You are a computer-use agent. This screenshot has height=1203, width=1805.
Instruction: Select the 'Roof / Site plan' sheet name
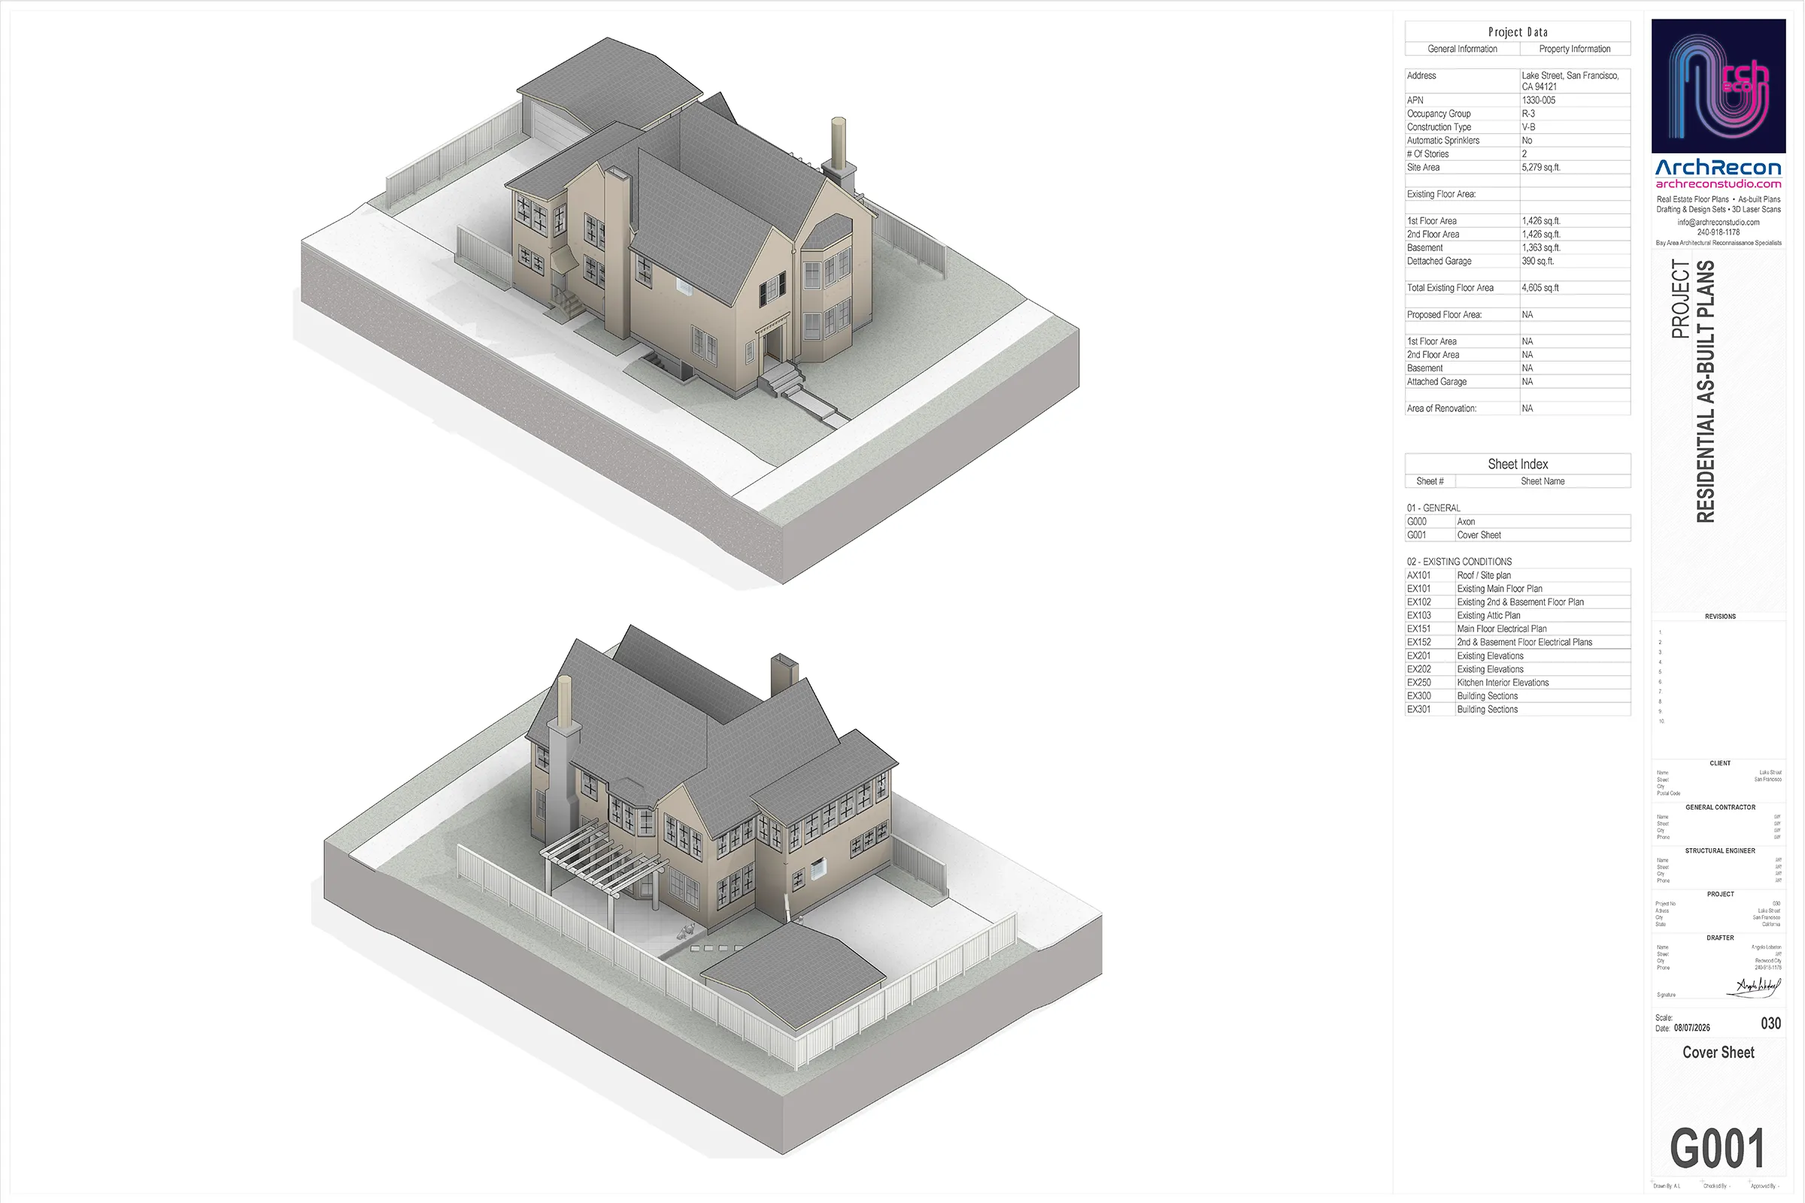[1483, 575]
